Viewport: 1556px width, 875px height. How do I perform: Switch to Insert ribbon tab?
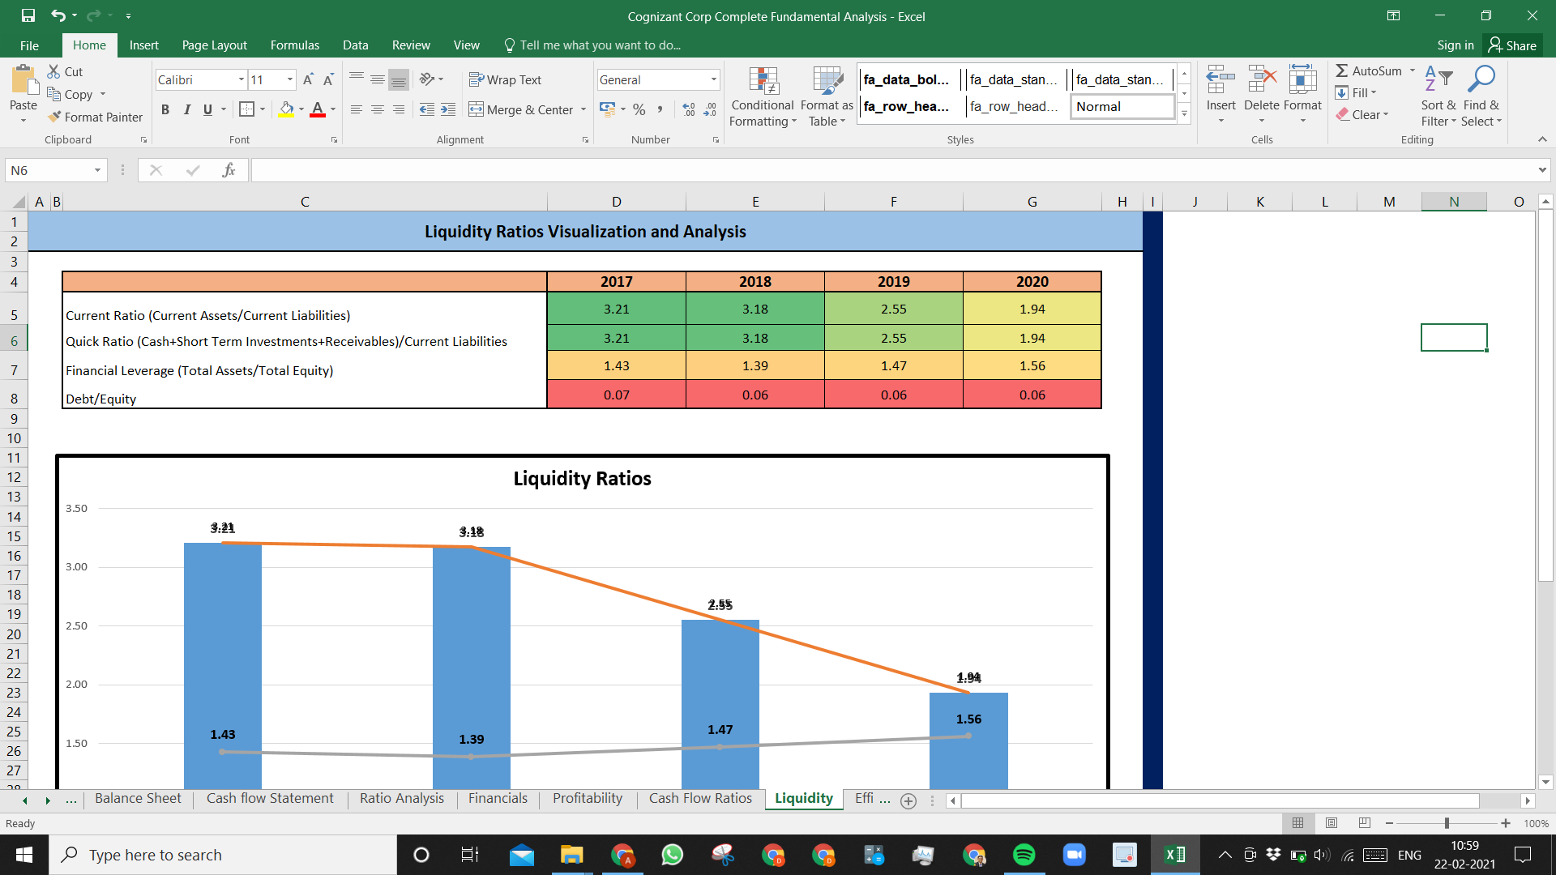pyautogui.click(x=143, y=45)
